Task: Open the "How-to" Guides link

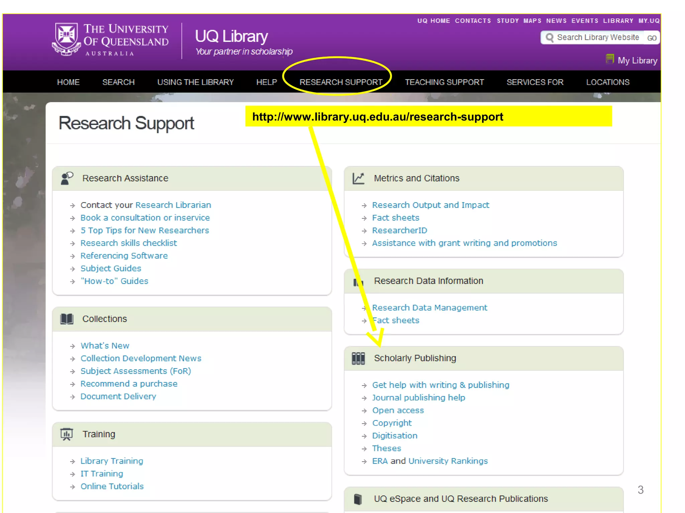Action: pos(114,281)
